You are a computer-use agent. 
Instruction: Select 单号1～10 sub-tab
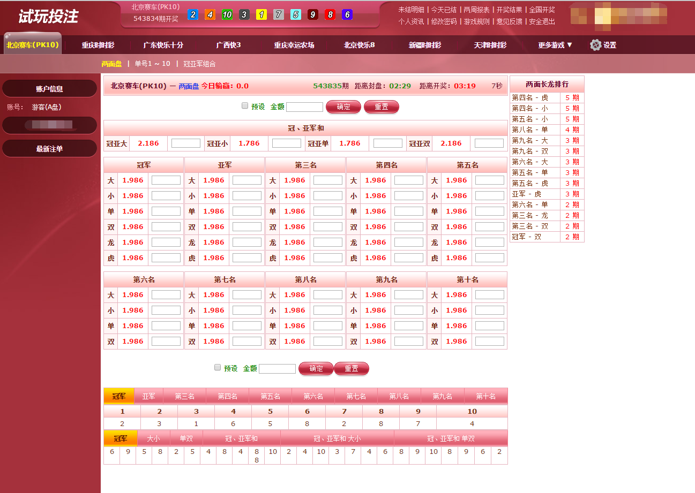click(152, 64)
